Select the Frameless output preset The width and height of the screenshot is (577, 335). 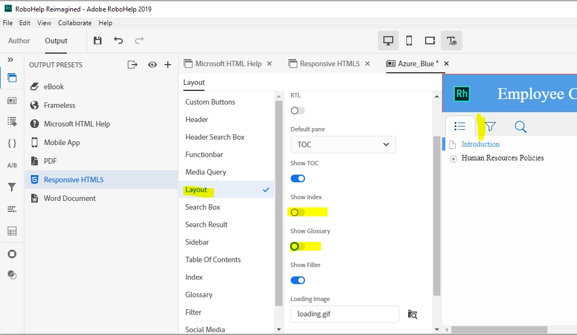pos(101,105)
